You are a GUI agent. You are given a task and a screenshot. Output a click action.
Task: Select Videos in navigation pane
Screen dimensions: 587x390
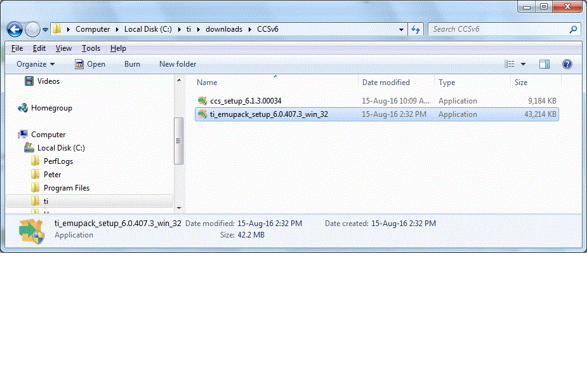(48, 81)
